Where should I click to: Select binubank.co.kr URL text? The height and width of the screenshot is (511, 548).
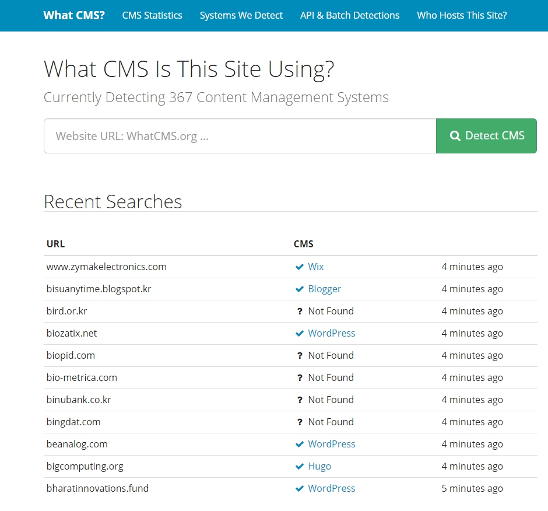pyautogui.click(x=79, y=400)
